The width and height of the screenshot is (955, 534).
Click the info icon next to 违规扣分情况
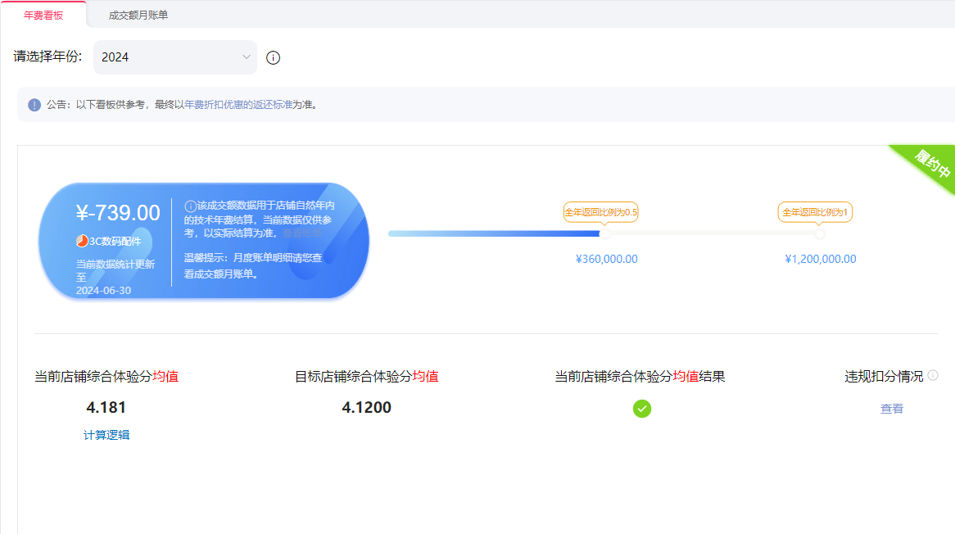[932, 376]
